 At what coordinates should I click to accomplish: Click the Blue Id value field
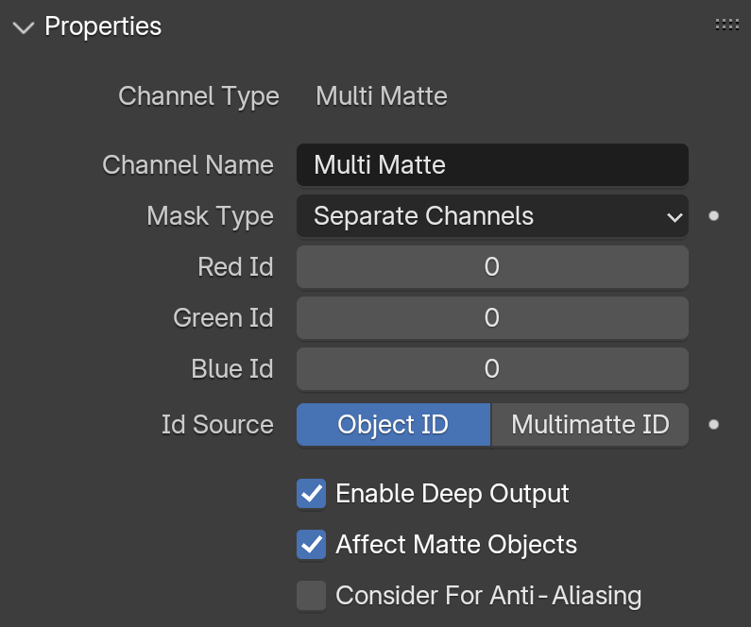click(492, 369)
